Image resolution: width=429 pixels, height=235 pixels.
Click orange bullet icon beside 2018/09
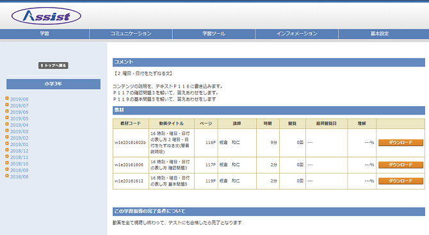click(7, 169)
